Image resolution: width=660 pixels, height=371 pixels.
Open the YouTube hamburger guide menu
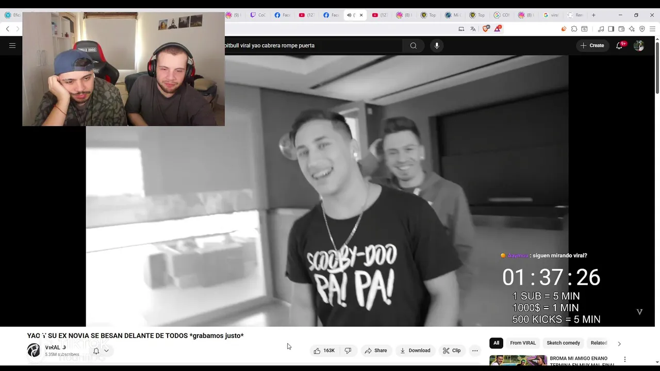12,45
